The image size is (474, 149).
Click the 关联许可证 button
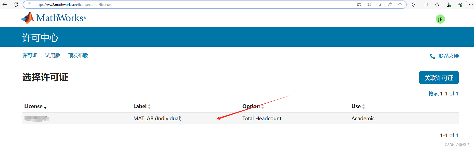point(439,77)
